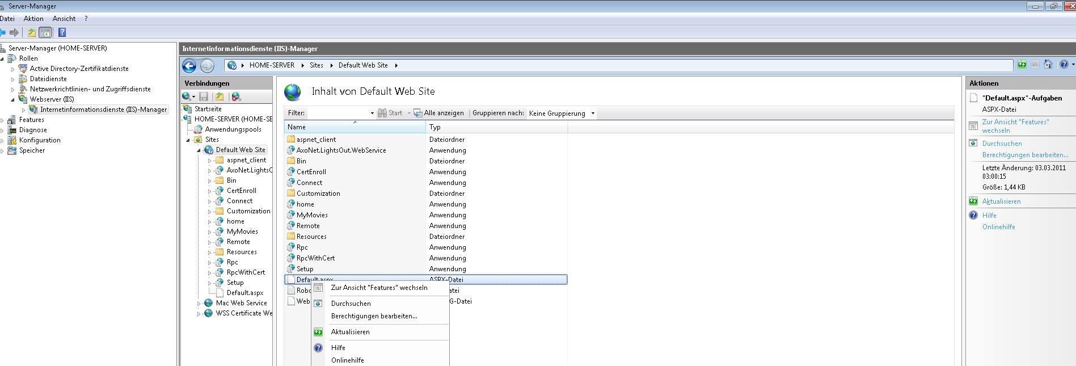Choose Berechtigungen bearbeiten in context menu

coord(374,316)
